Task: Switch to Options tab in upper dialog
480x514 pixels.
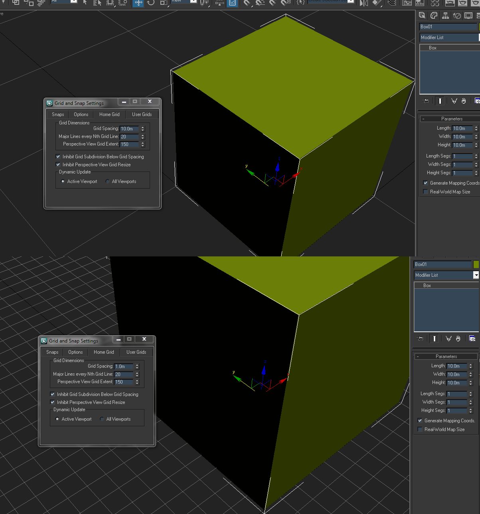Action: [81, 114]
